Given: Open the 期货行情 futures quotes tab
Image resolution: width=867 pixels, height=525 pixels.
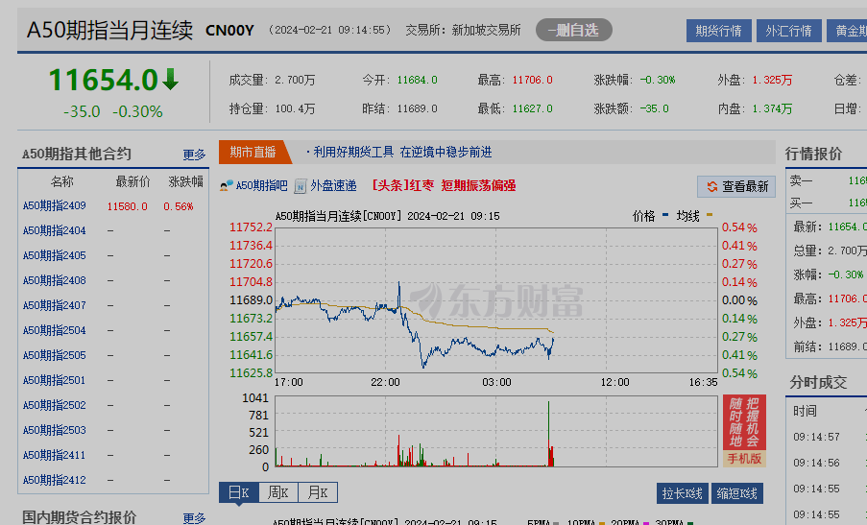Looking at the screenshot, I should coord(718,31).
